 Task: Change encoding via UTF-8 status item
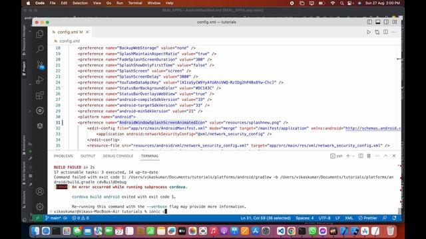click(324, 218)
